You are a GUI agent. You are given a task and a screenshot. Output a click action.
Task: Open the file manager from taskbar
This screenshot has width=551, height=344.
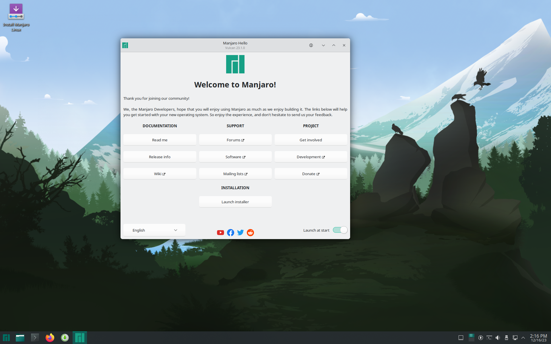[x=20, y=338]
